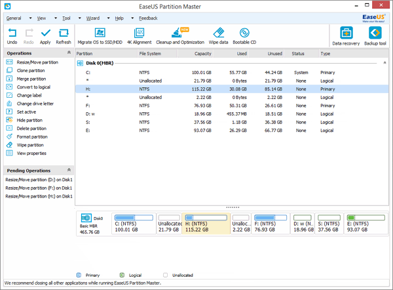Launch Cleanup and Optimization tool

(x=180, y=36)
